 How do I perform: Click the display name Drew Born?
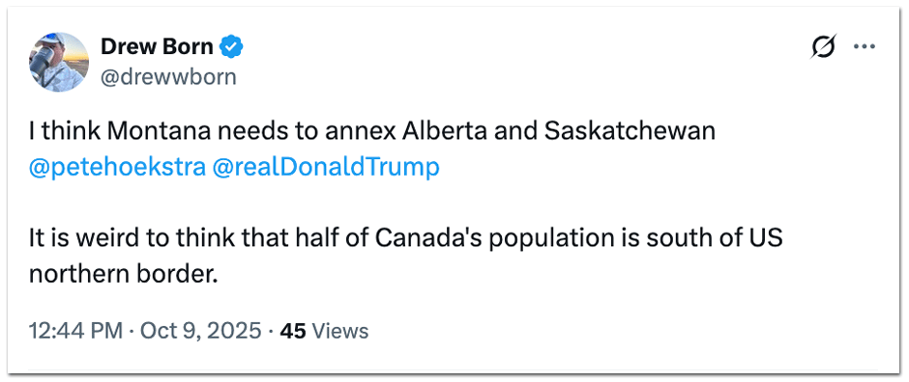(157, 47)
